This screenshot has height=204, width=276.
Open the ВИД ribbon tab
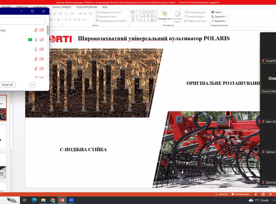[105, 7]
